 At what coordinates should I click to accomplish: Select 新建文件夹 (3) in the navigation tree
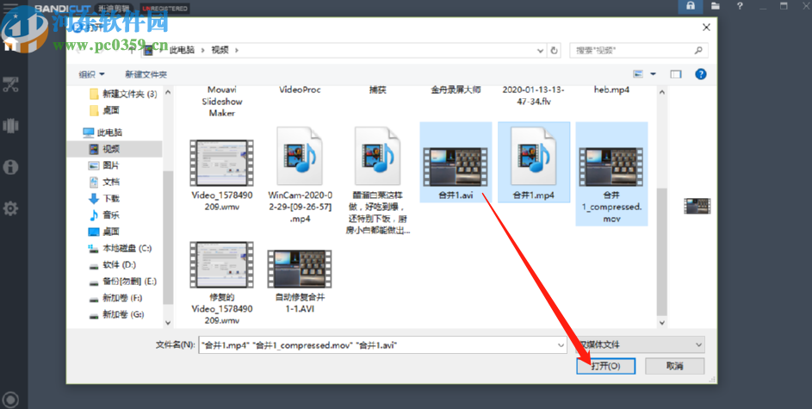pyautogui.click(x=123, y=94)
